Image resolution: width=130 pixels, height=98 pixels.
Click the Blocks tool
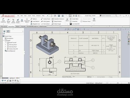pos(67,20)
